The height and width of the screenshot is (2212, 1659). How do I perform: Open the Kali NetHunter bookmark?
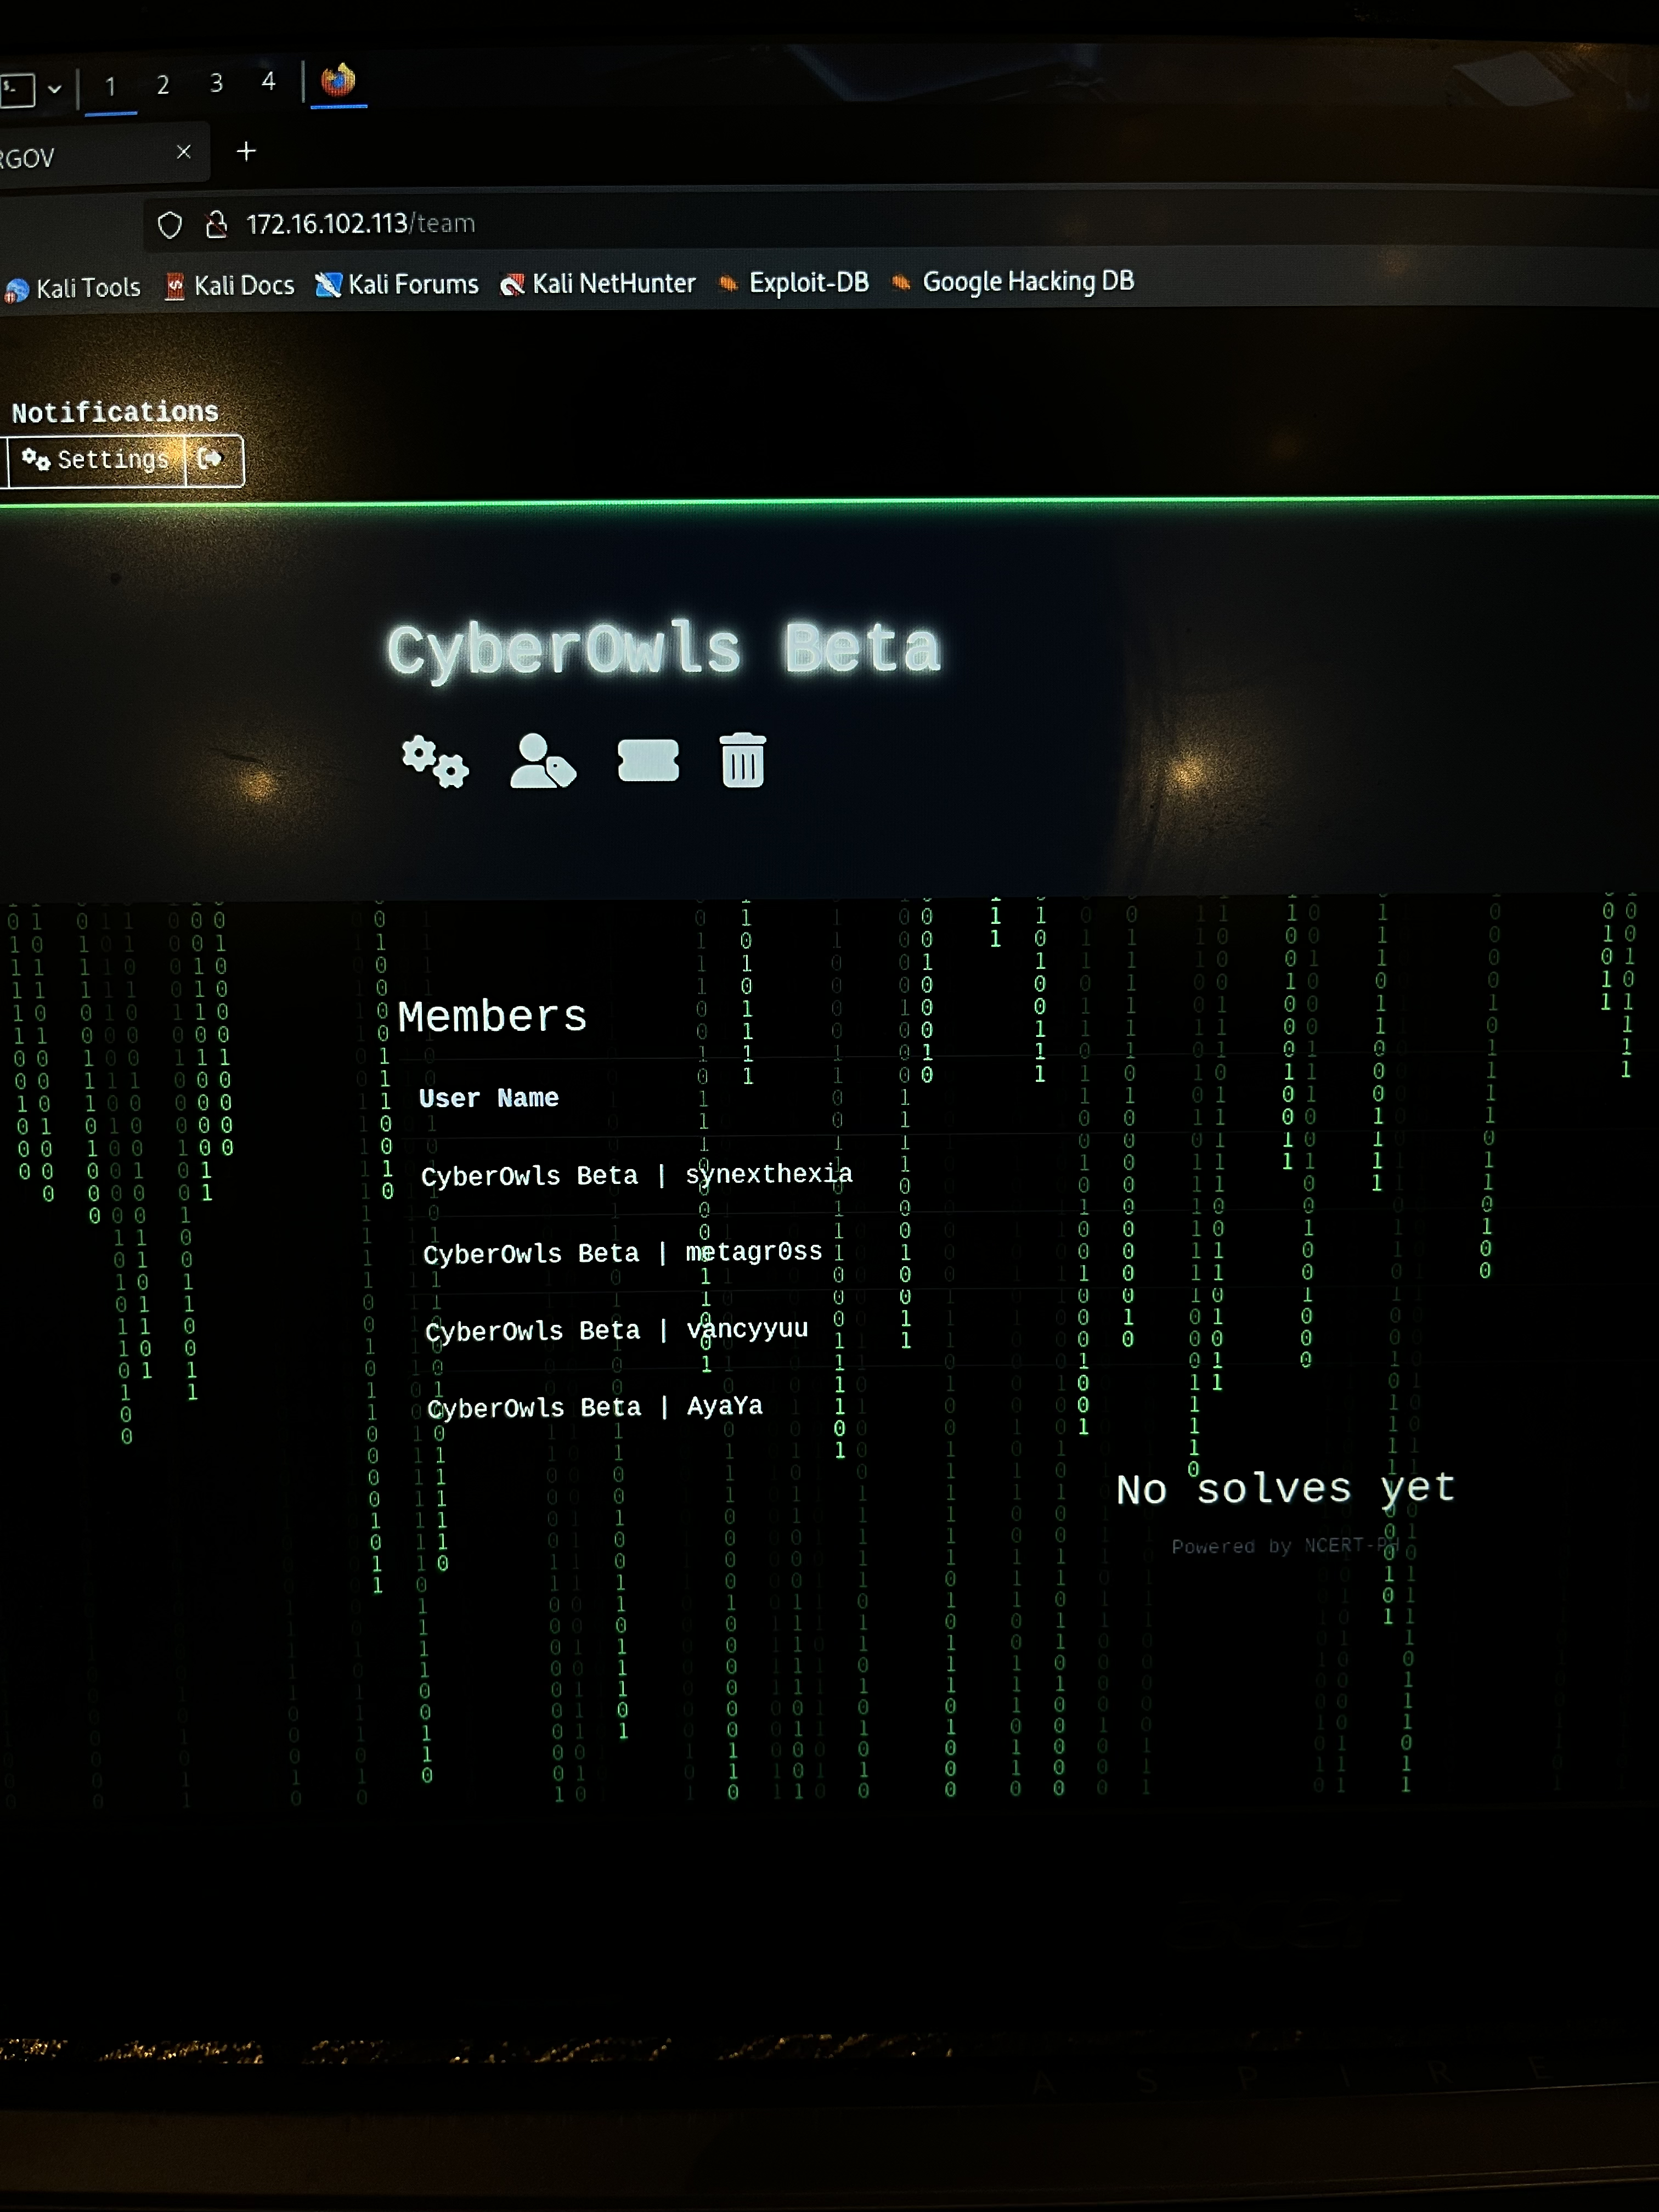(598, 284)
